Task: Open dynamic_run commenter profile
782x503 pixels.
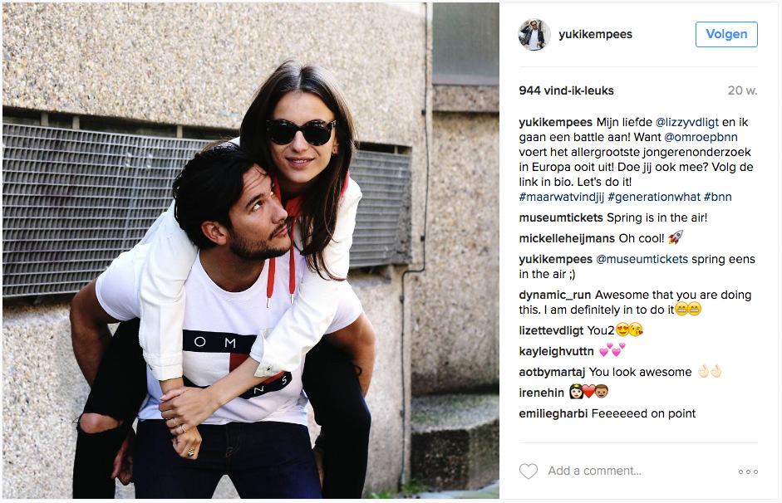Action: pos(554,295)
